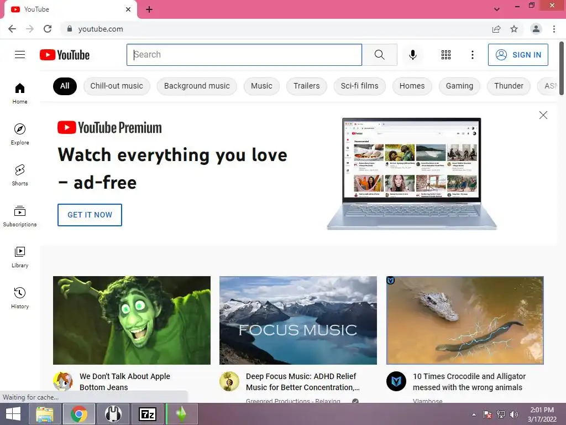Open a new browser tab
The width and height of the screenshot is (566, 425).
[x=149, y=9]
